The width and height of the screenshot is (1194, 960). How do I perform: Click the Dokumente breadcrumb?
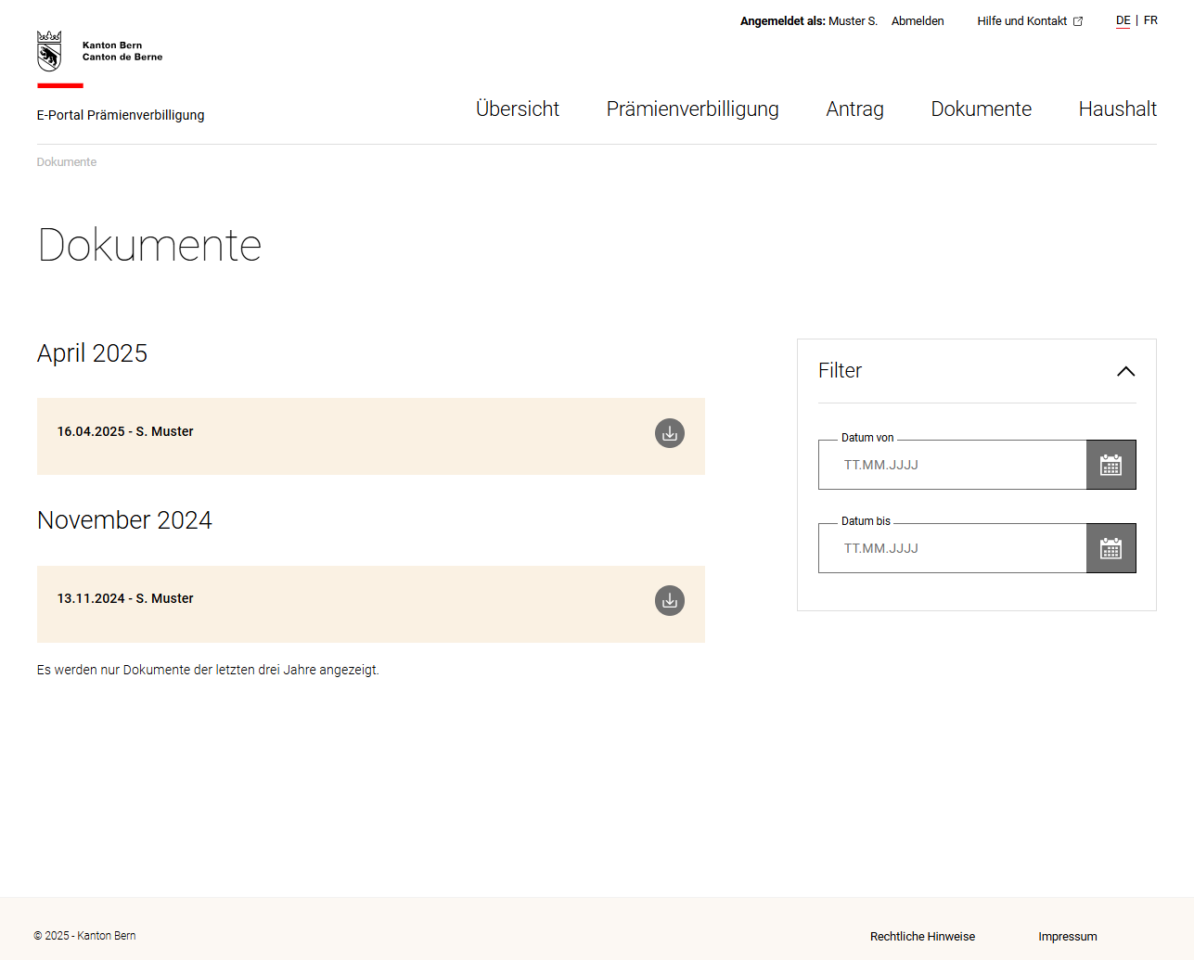point(67,162)
